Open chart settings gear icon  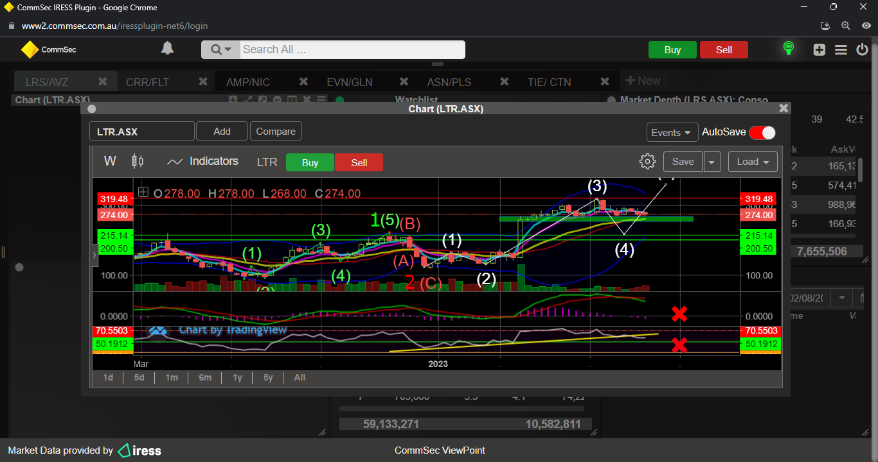point(647,161)
